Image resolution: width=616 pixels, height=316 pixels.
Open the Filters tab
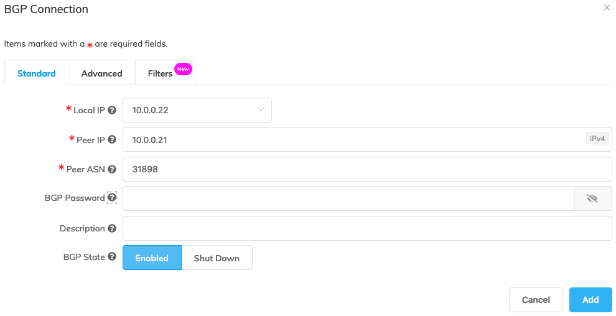[x=161, y=73]
